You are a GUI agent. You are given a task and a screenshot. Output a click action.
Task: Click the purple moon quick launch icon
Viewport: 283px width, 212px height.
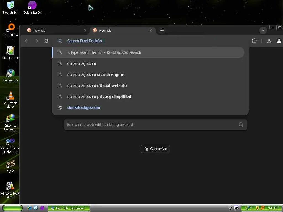pos(42,208)
